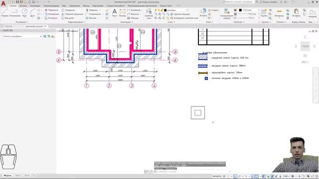Toggle МОДЕЛЬ model space button

point(217,176)
